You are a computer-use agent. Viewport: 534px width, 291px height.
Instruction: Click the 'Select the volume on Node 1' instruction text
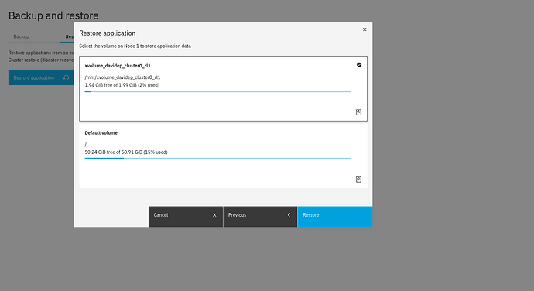tap(135, 46)
